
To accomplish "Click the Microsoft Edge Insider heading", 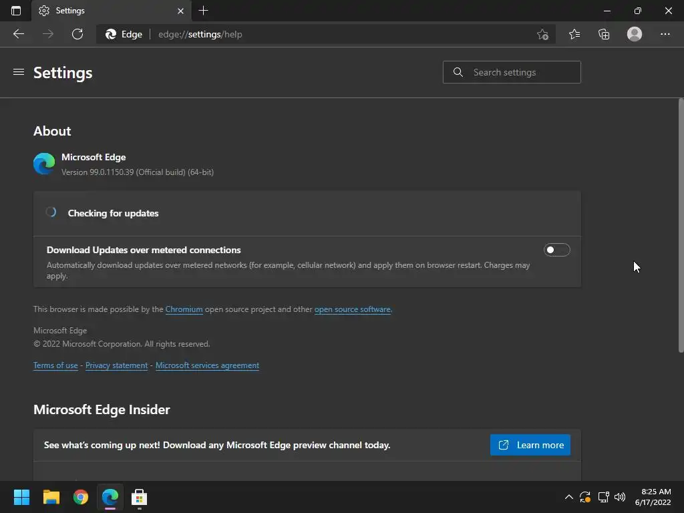I will pos(102,409).
